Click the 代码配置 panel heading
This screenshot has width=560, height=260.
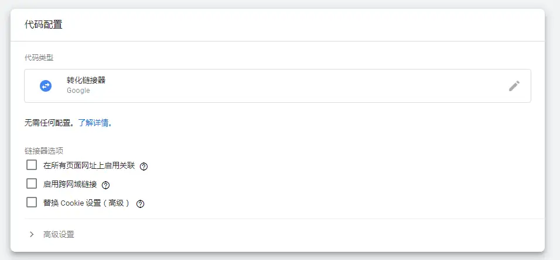pos(43,25)
